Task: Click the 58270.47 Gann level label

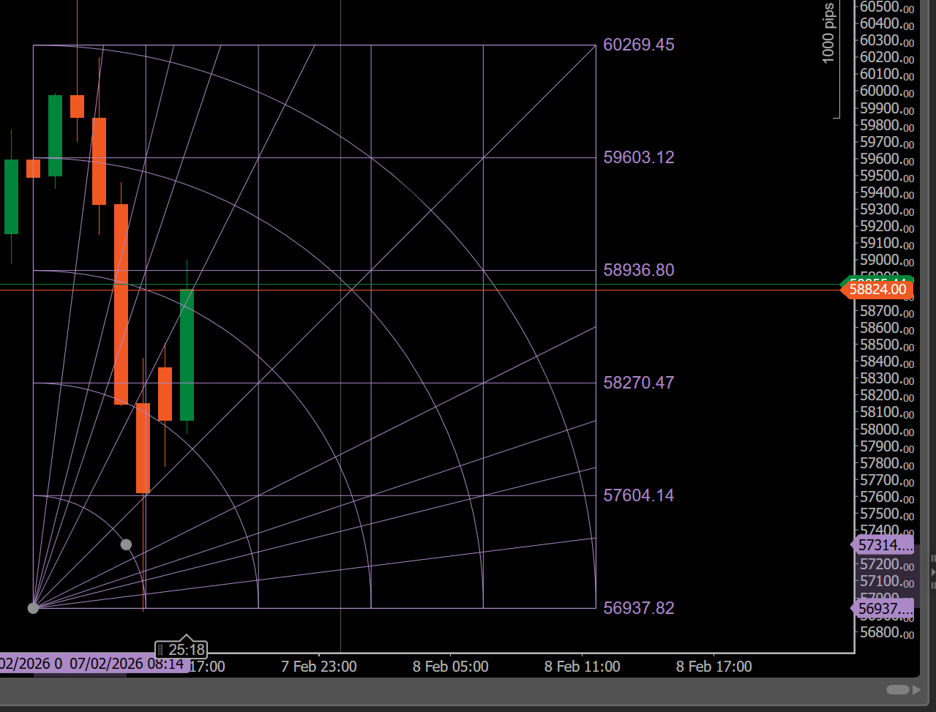Action: click(x=638, y=383)
